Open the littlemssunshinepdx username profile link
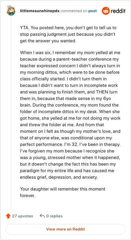 click(40, 11)
